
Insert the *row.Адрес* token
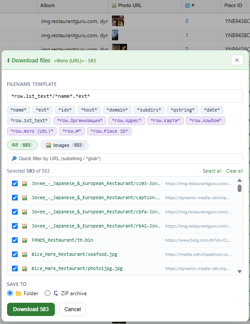127,120
